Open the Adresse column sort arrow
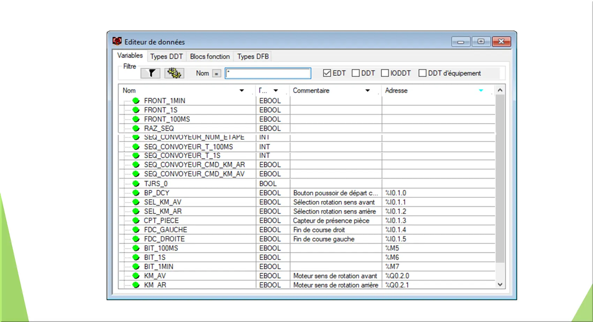 point(481,91)
